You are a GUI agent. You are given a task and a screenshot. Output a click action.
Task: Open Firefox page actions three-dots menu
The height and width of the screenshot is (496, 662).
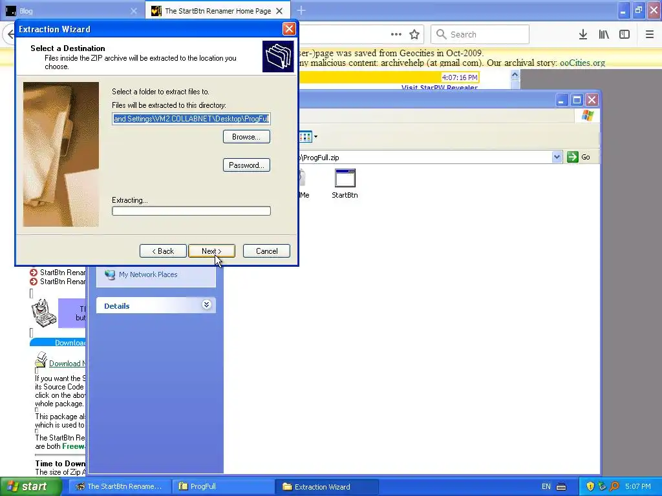[396, 34]
